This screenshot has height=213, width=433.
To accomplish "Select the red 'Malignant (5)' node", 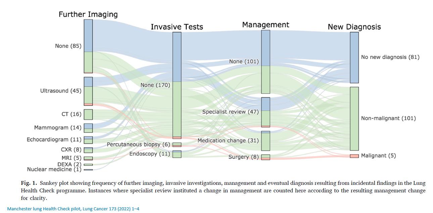I will coord(354,156).
